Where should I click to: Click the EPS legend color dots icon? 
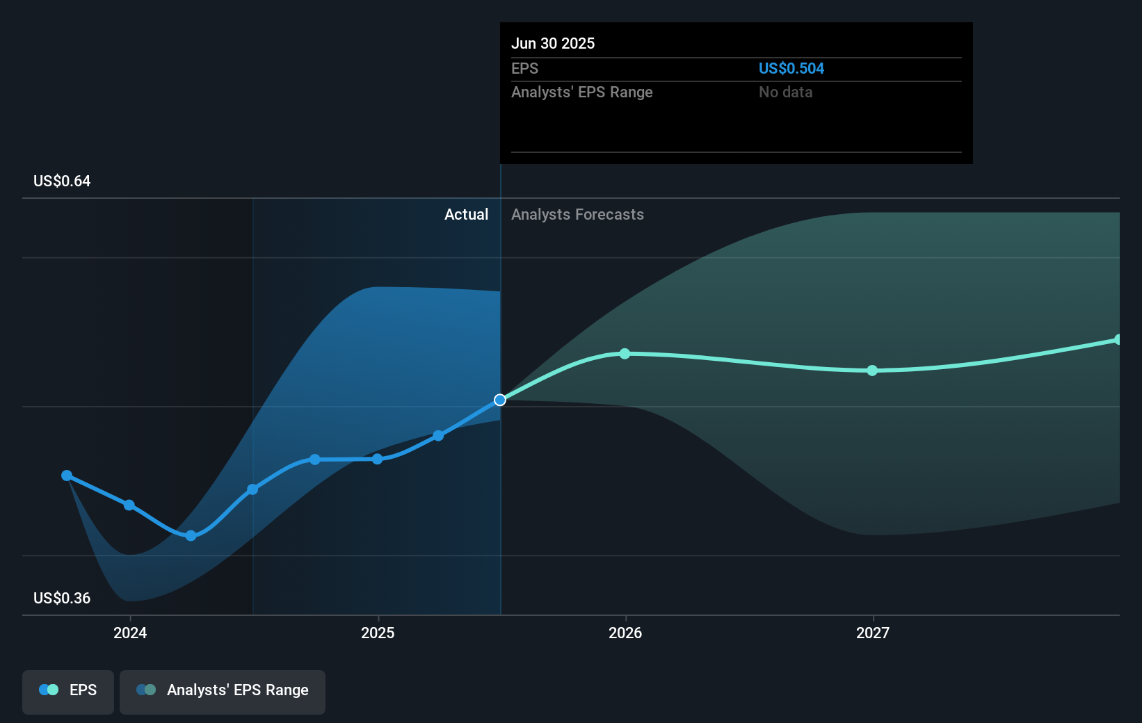49,690
